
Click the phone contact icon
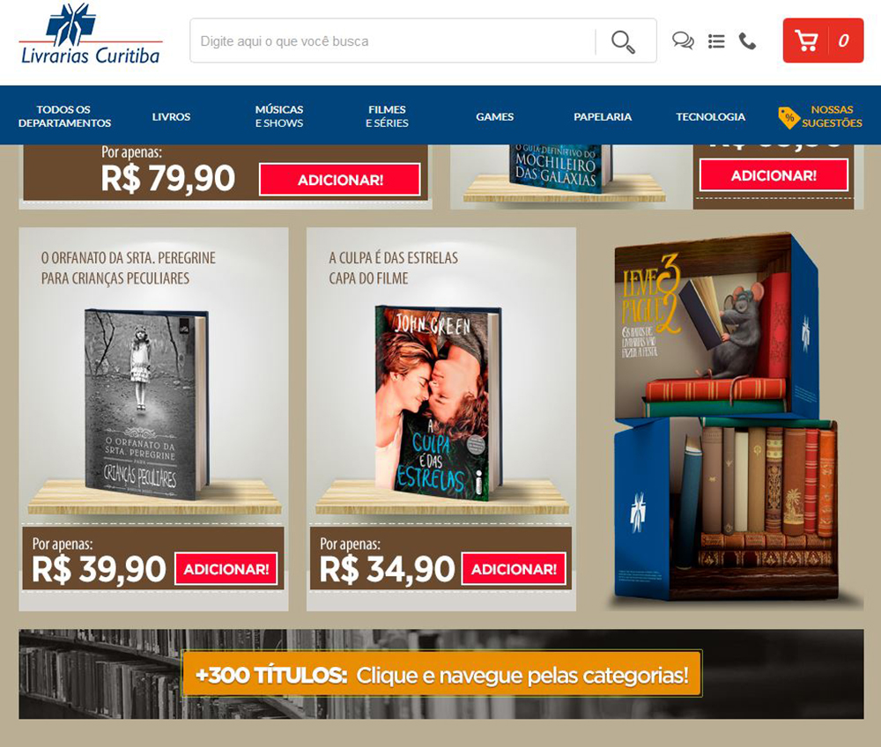pos(747,41)
